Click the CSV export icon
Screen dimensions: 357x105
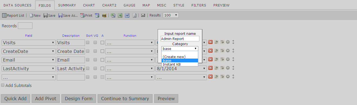tap(113, 15)
